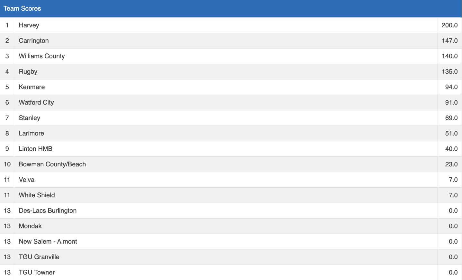Click Harvey's 200.0 score cell

[x=449, y=25]
